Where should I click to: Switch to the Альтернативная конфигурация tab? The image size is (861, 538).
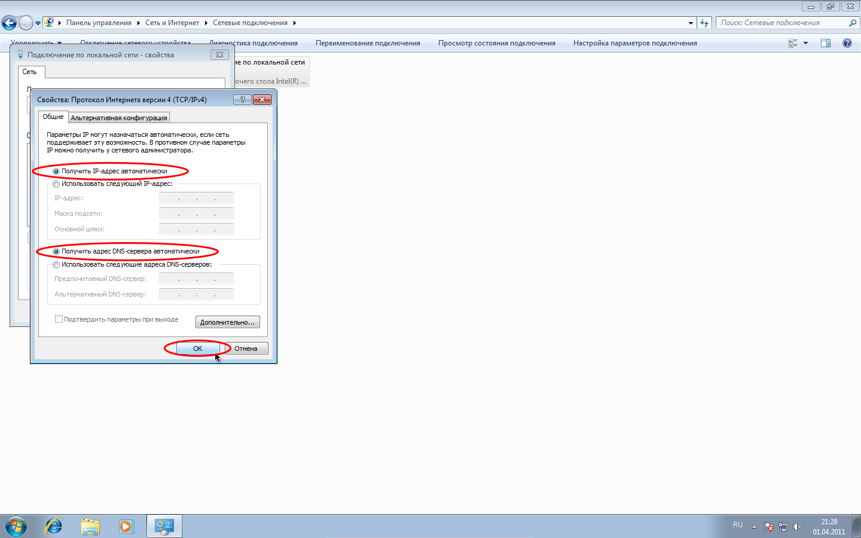click(x=119, y=118)
